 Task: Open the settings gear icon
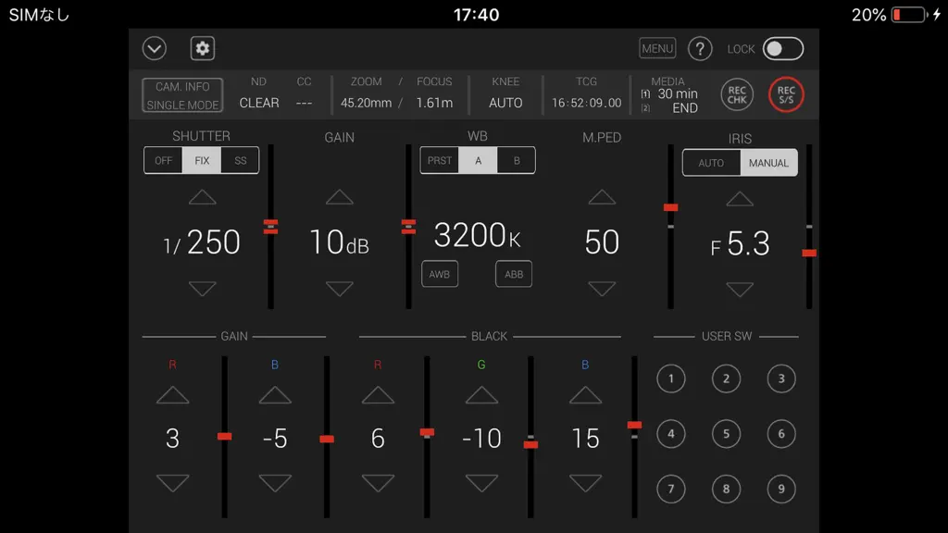[x=203, y=48]
